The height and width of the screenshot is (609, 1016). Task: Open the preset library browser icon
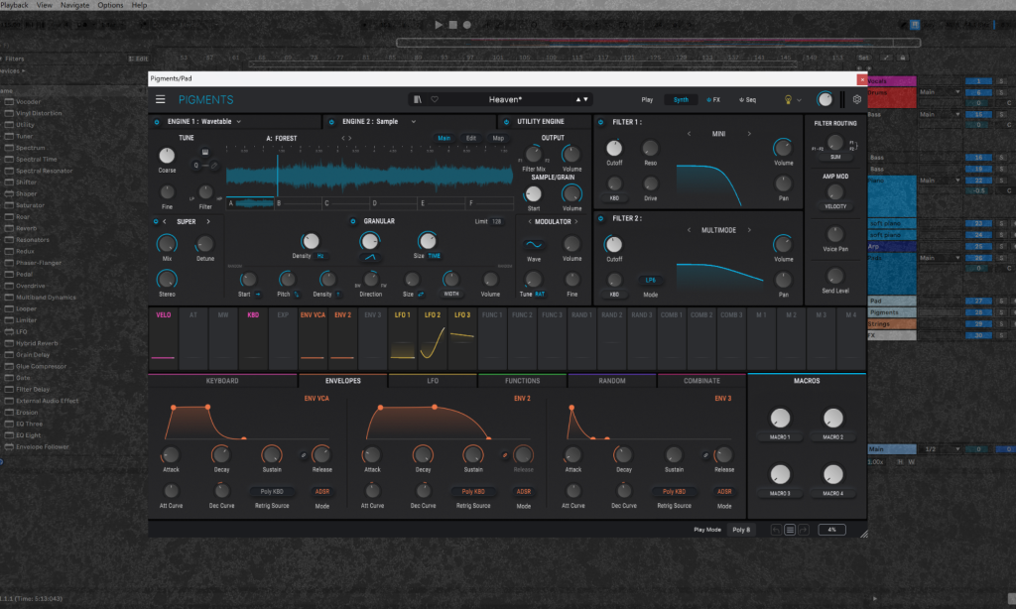point(418,98)
